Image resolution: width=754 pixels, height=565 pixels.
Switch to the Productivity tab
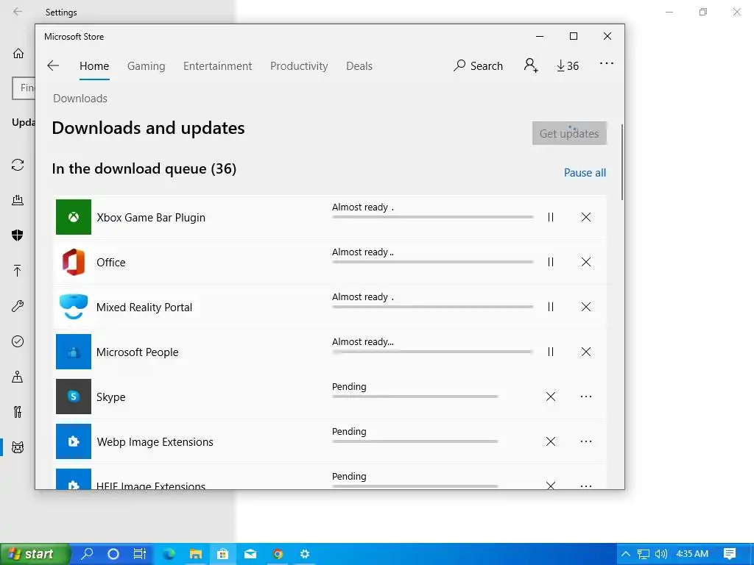pos(299,65)
